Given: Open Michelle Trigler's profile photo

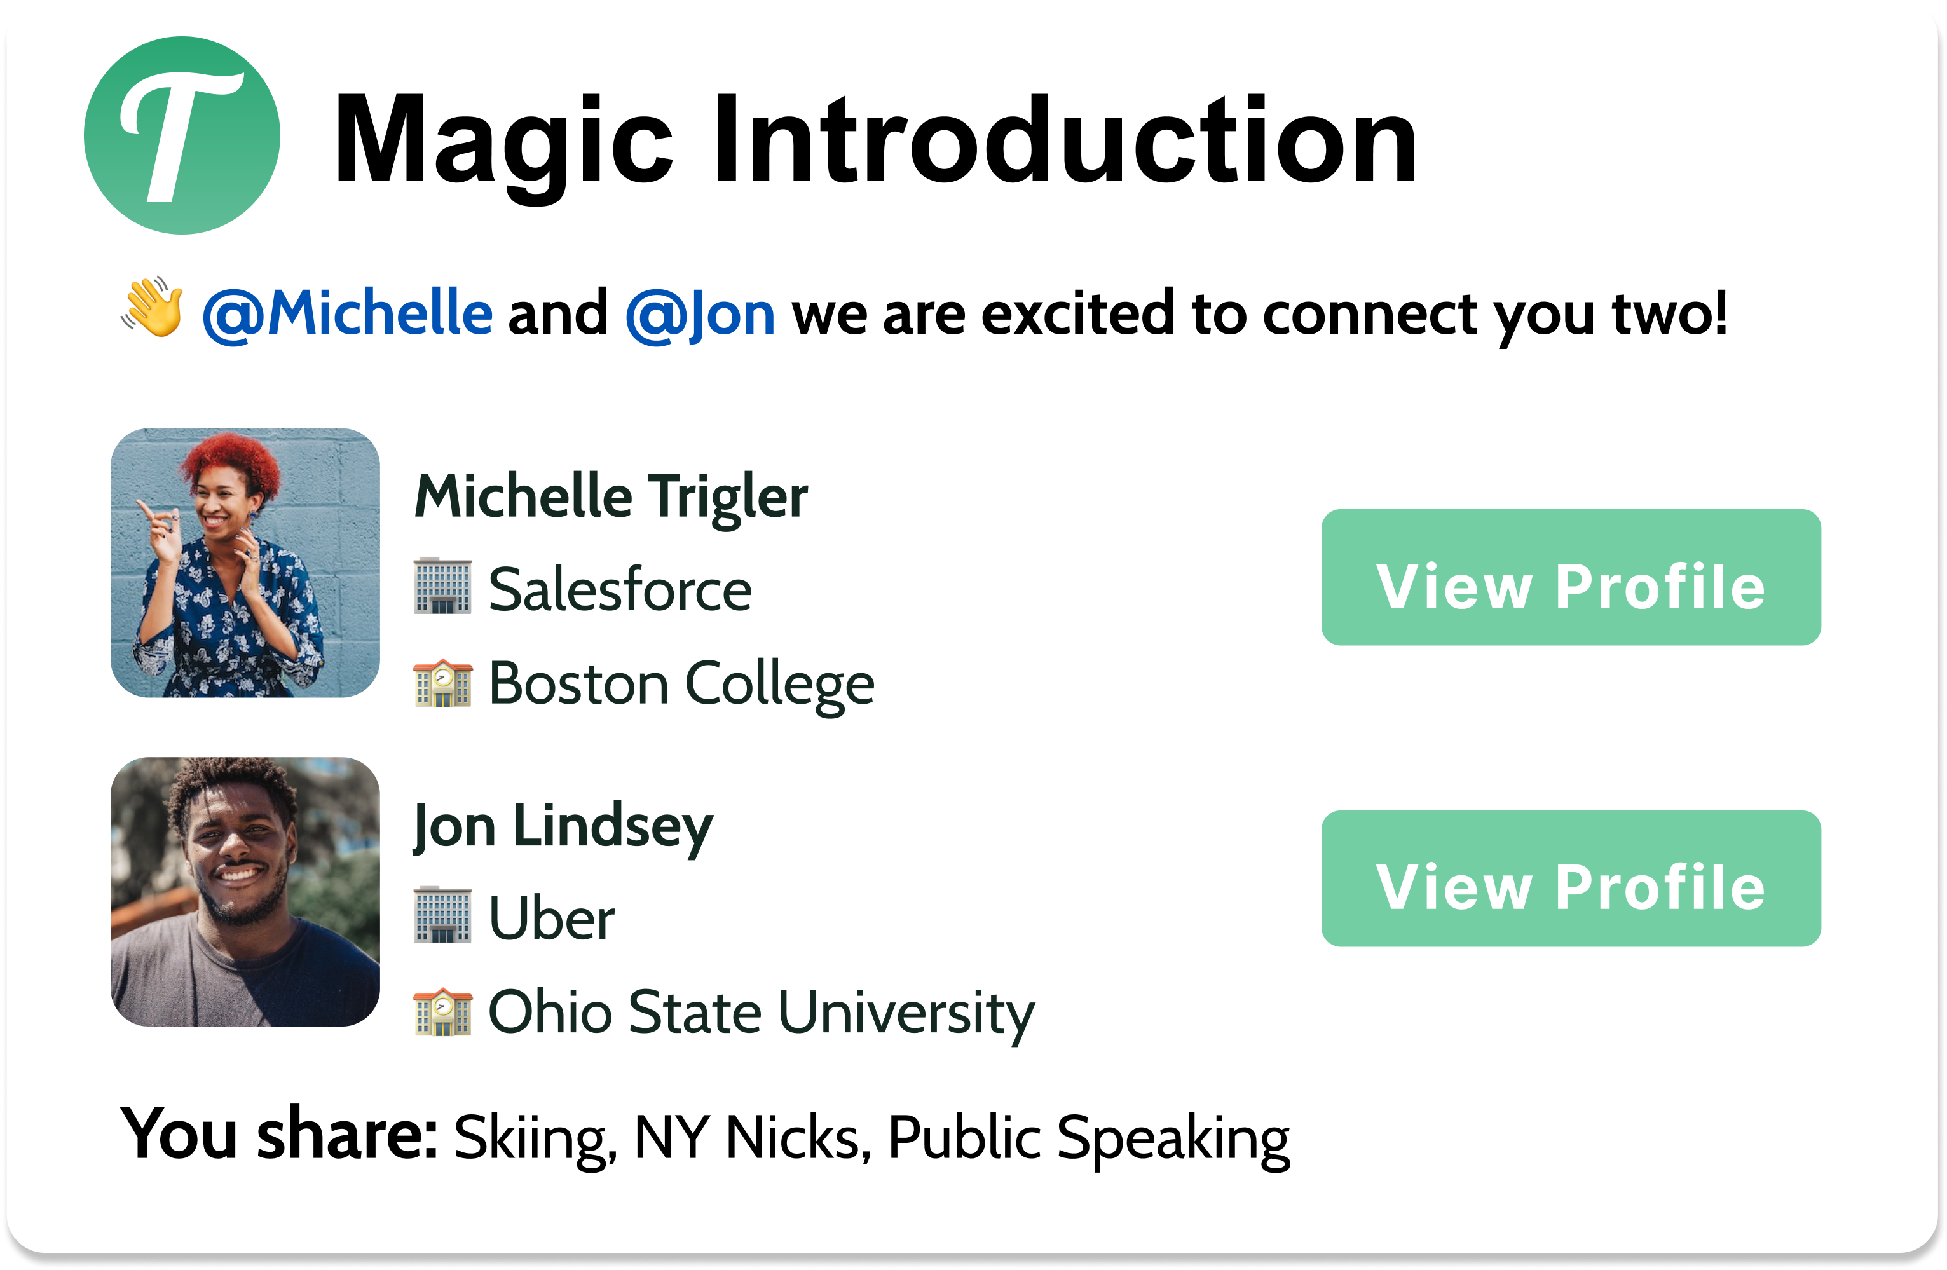Looking at the screenshot, I should pyautogui.click(x=245, y=563).
